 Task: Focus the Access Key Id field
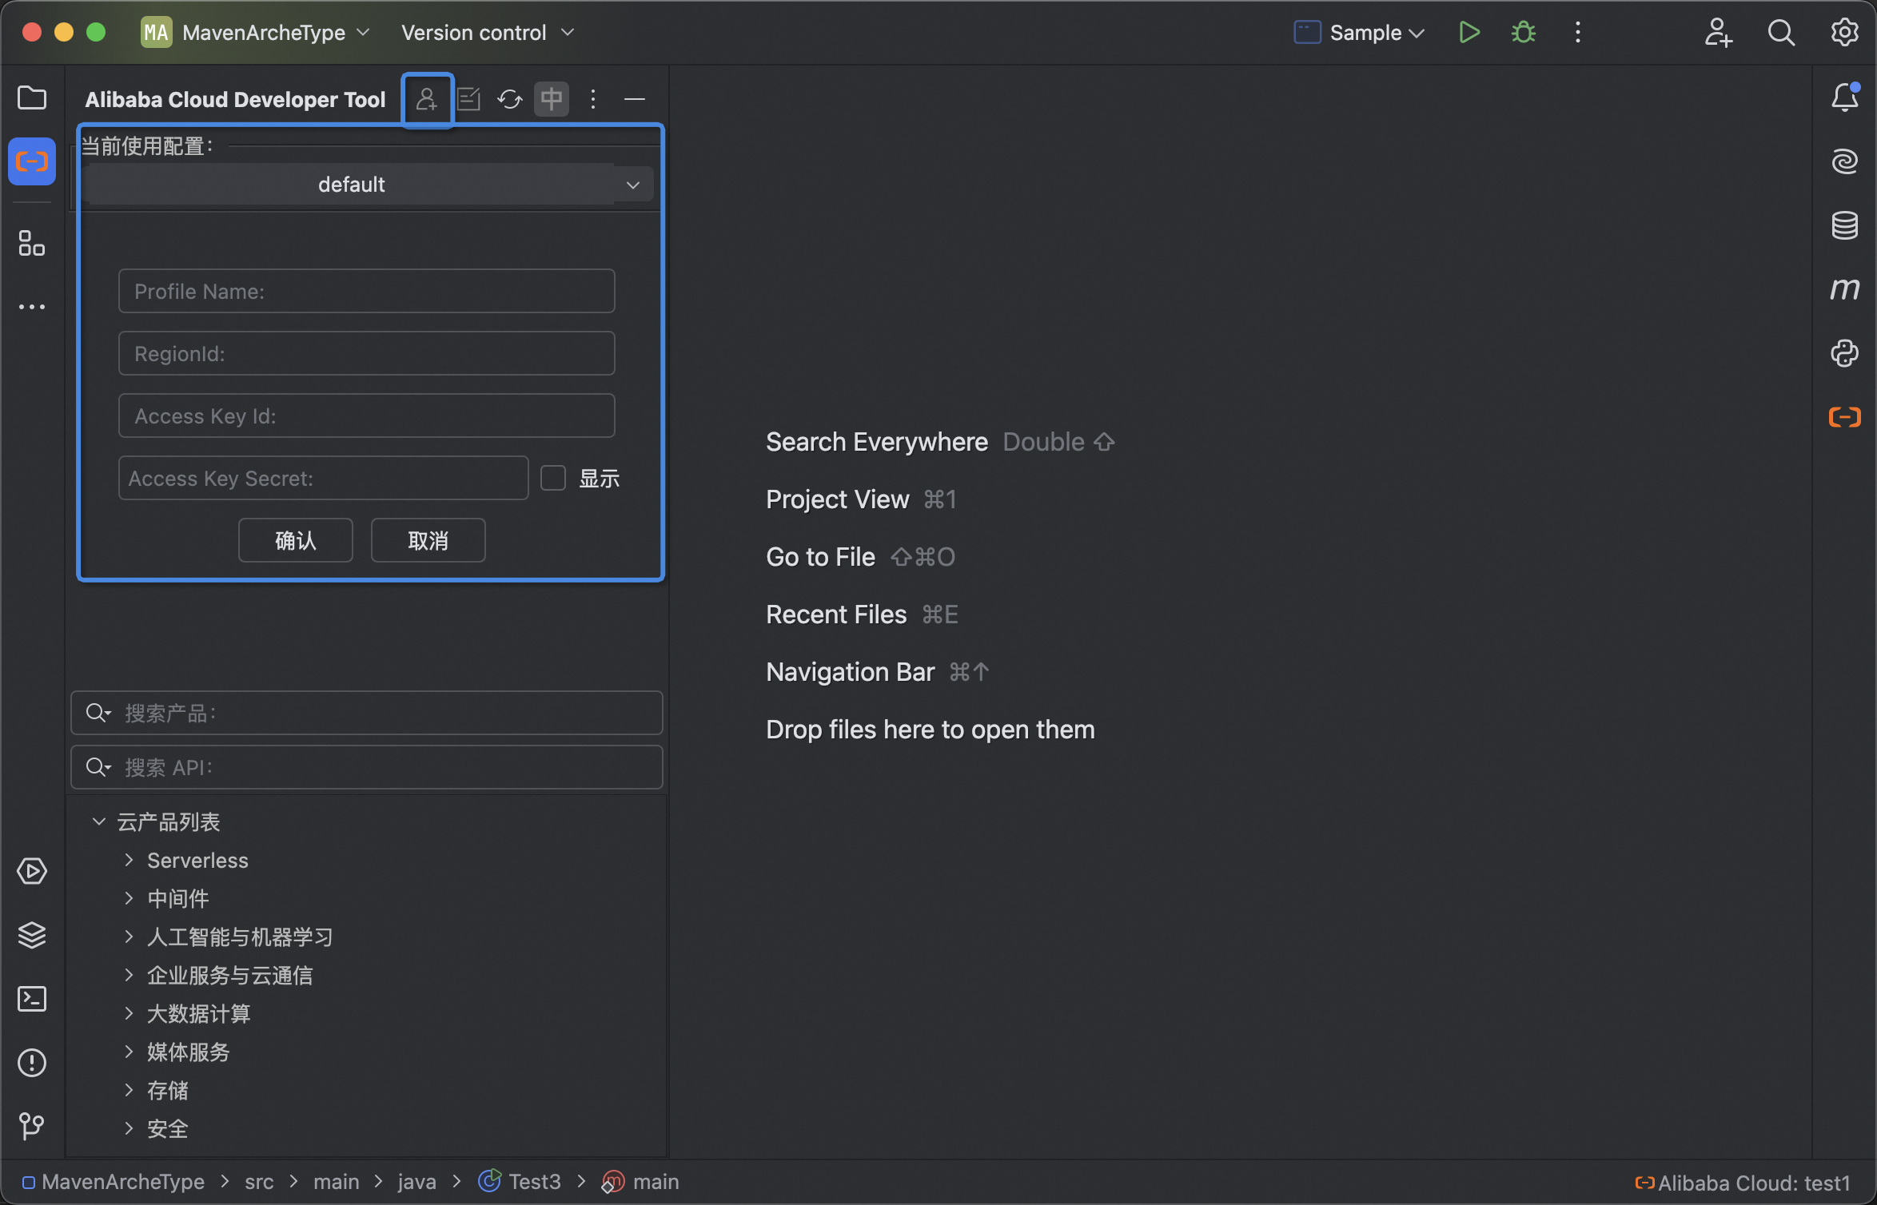click(x=367, y=416)
